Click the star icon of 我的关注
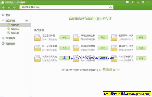Viewport: 152px width, 97px height. (x=8, y=29)
